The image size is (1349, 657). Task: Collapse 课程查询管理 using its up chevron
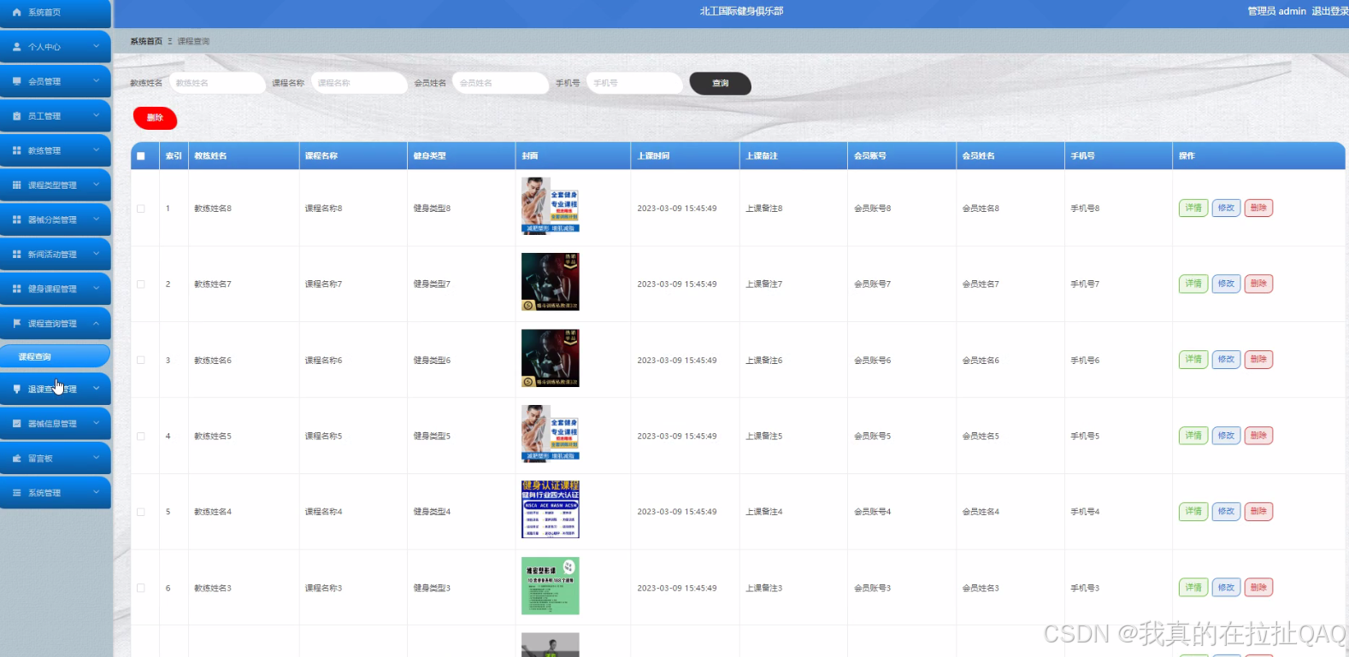tap(96, 323)
